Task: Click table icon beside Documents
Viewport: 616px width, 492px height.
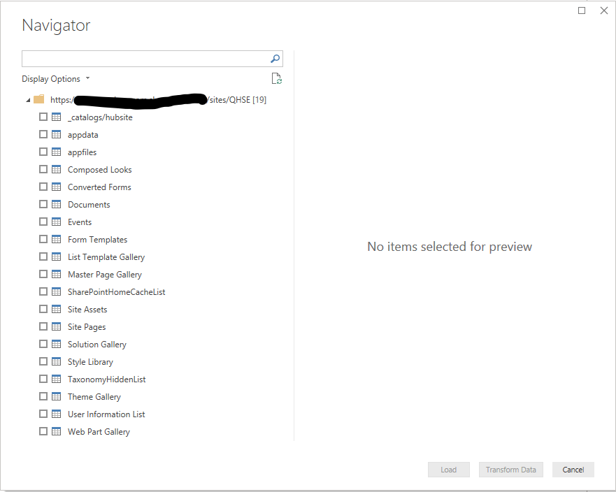Action: tap(57, 204)
